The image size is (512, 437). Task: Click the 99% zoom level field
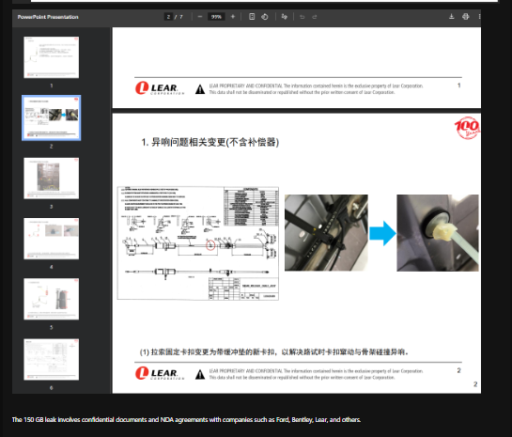[216, 17]
